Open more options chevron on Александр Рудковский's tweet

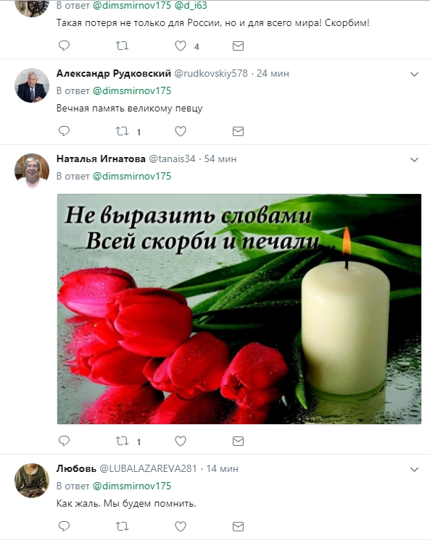tap(414, 75)
